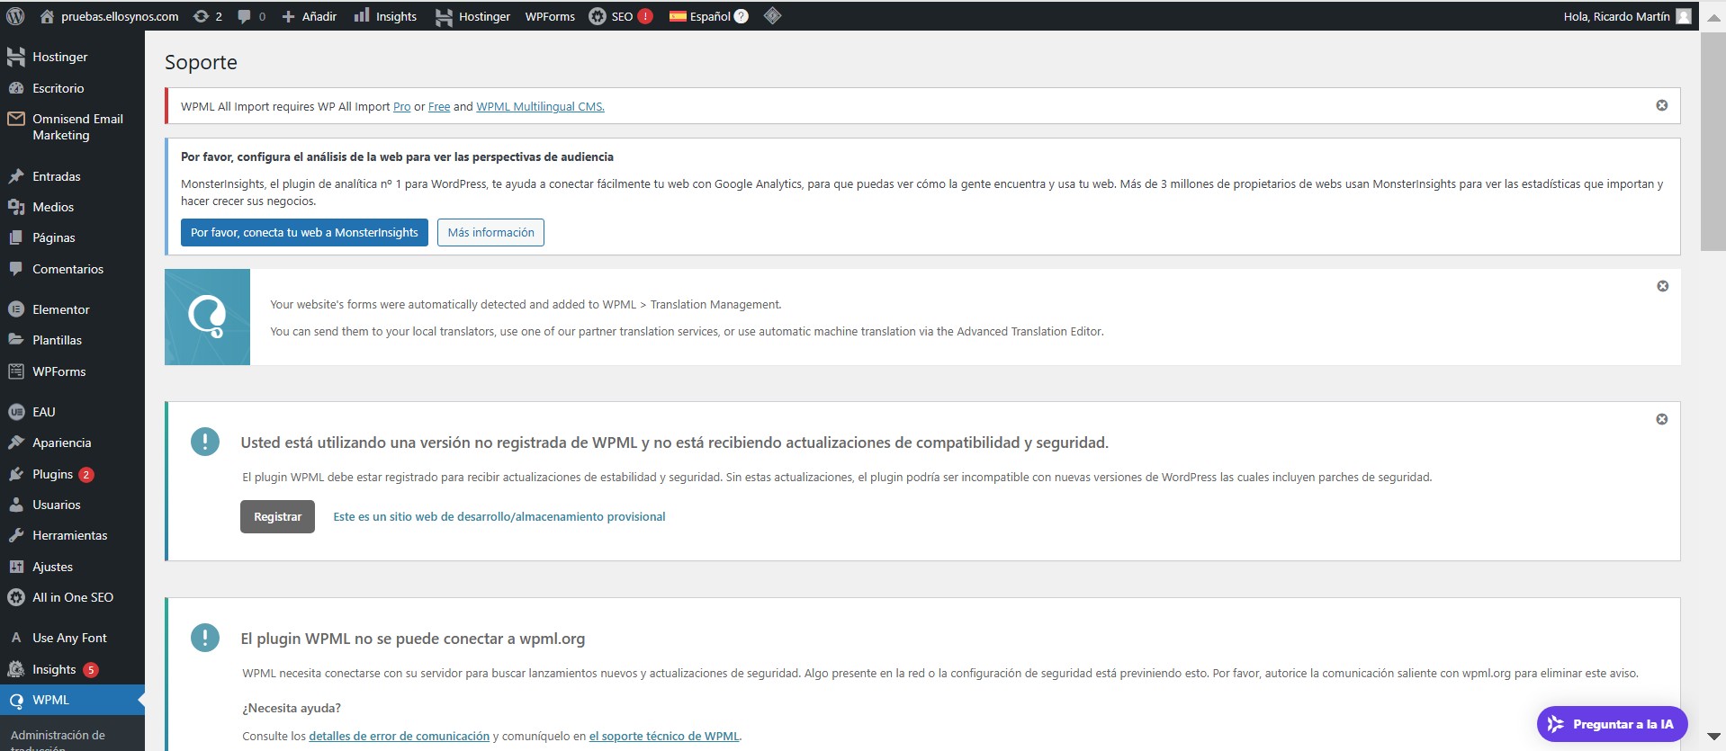1726x751 pixels.
Task: Open the WP All Import Free link
Action: pos(439,106)
